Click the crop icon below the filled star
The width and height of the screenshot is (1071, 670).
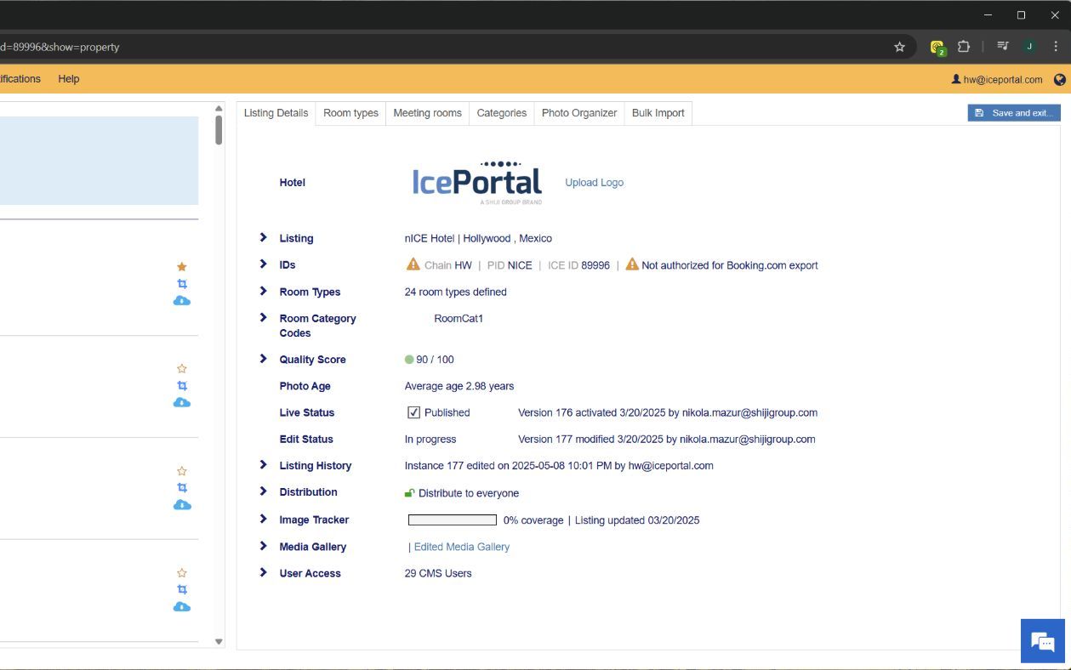(x=181, y=284)
